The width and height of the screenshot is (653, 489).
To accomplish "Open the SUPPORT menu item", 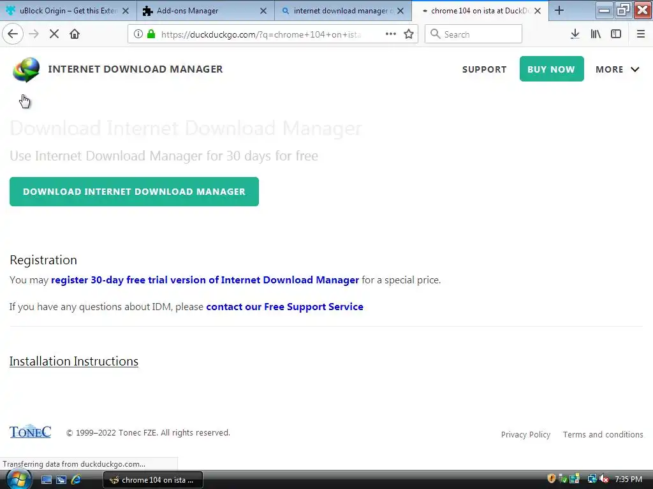I will tap(485, 69).
